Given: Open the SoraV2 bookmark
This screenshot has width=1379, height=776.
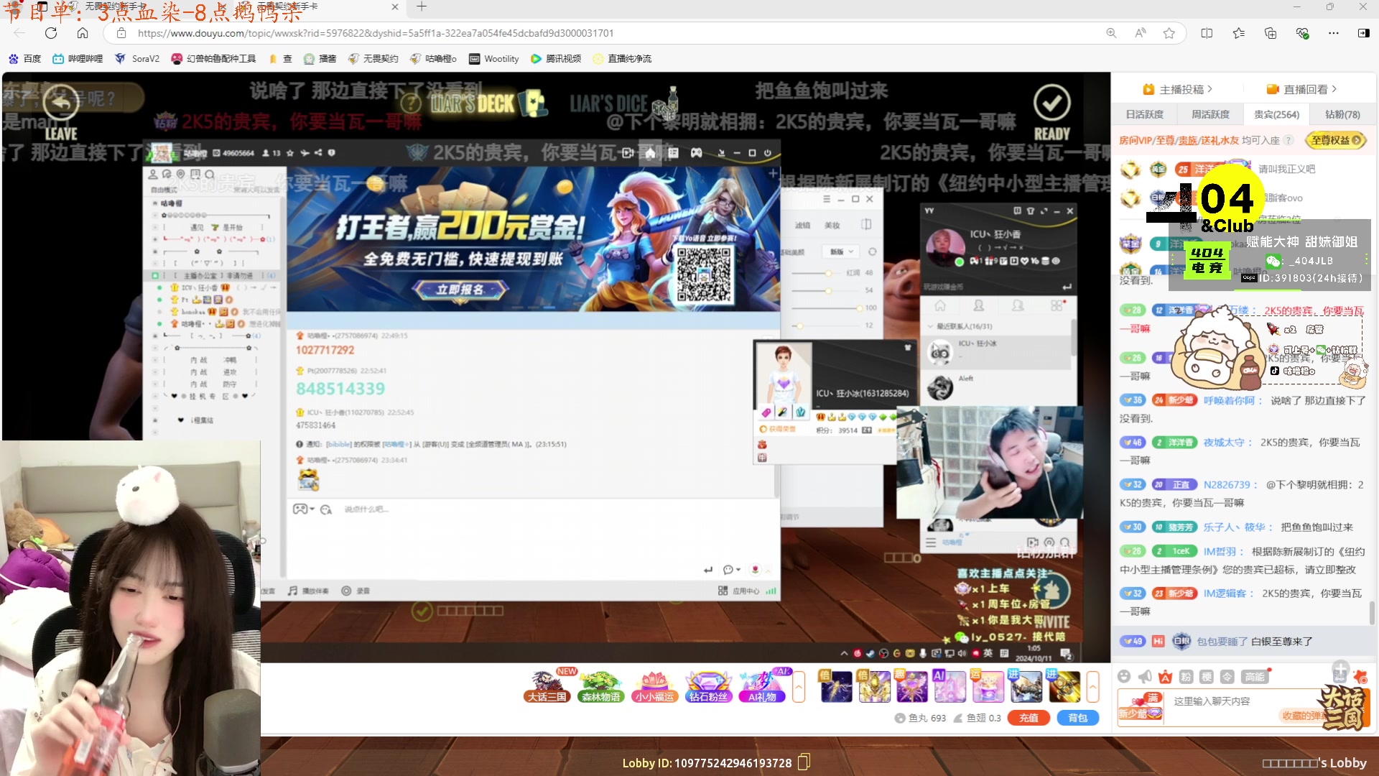Looking at the screenshot, I should point(137,59).
